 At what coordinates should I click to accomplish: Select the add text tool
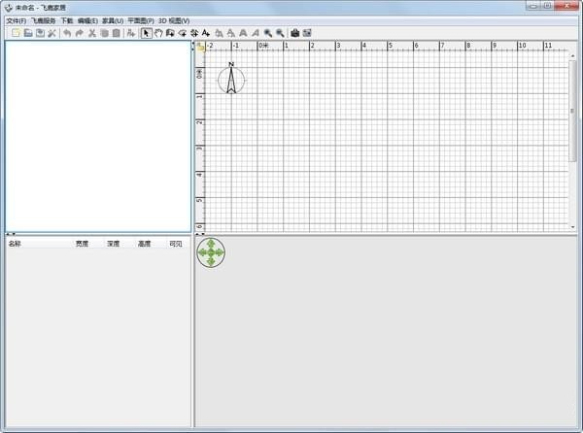[x=206, y=33]
